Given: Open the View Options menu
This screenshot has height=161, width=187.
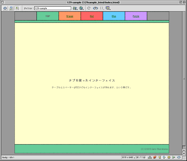Looking at the screenshot, I should point(108,8).
